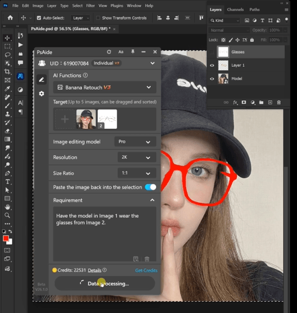Viewport: 297px width, 313px height.
Task: Click the PsAide refresh icon
Action: [109, 52]
